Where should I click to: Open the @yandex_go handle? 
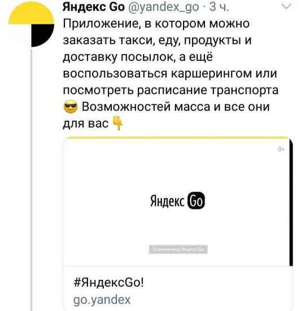(164, 7)
